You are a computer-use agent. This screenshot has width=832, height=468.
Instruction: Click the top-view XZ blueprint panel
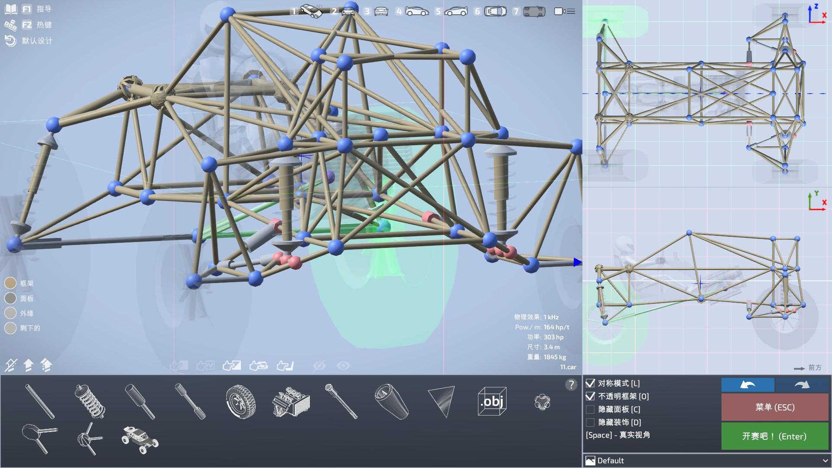click(707, 94)
